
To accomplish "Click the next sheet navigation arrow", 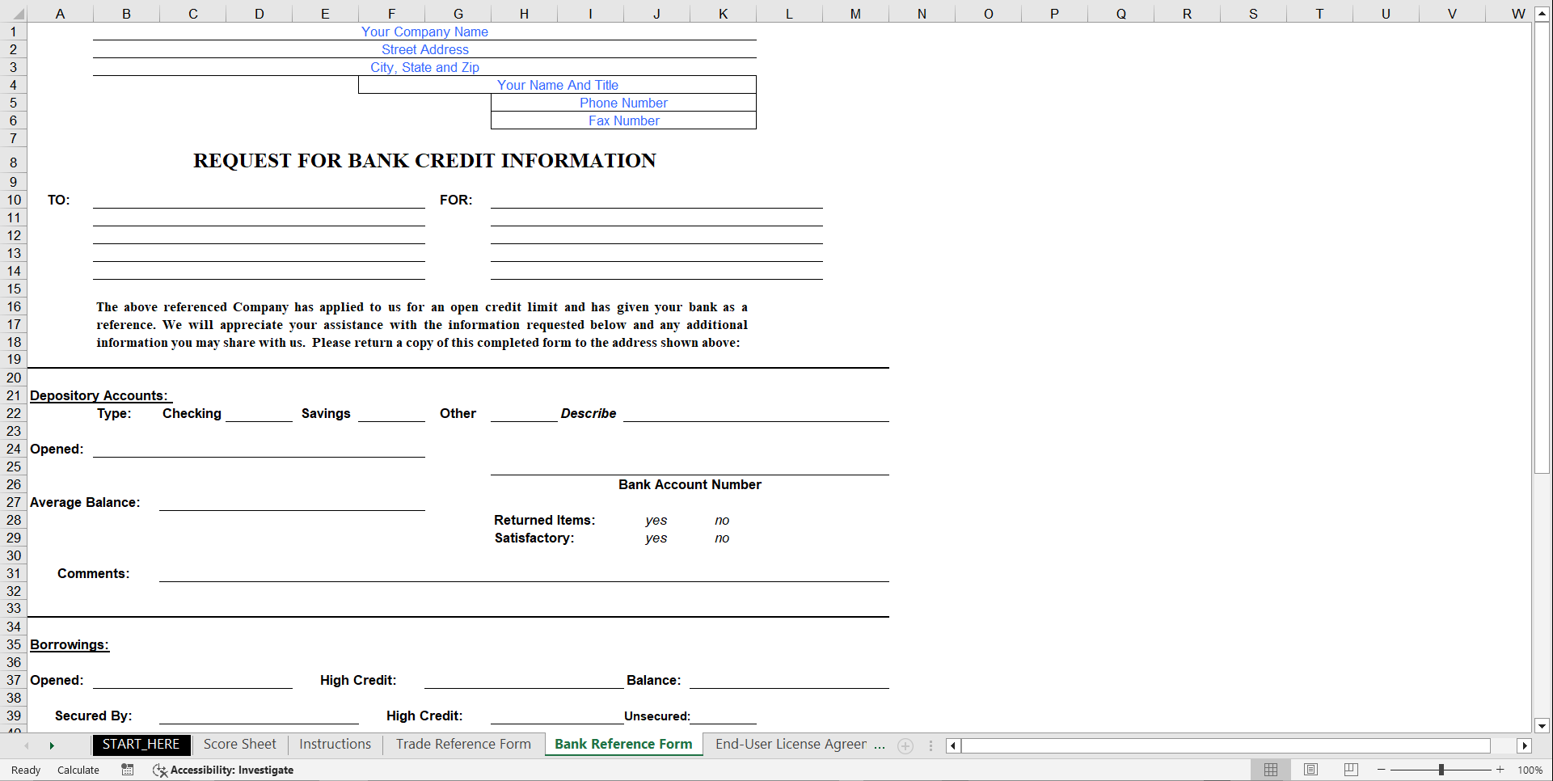I will [52, 745].
